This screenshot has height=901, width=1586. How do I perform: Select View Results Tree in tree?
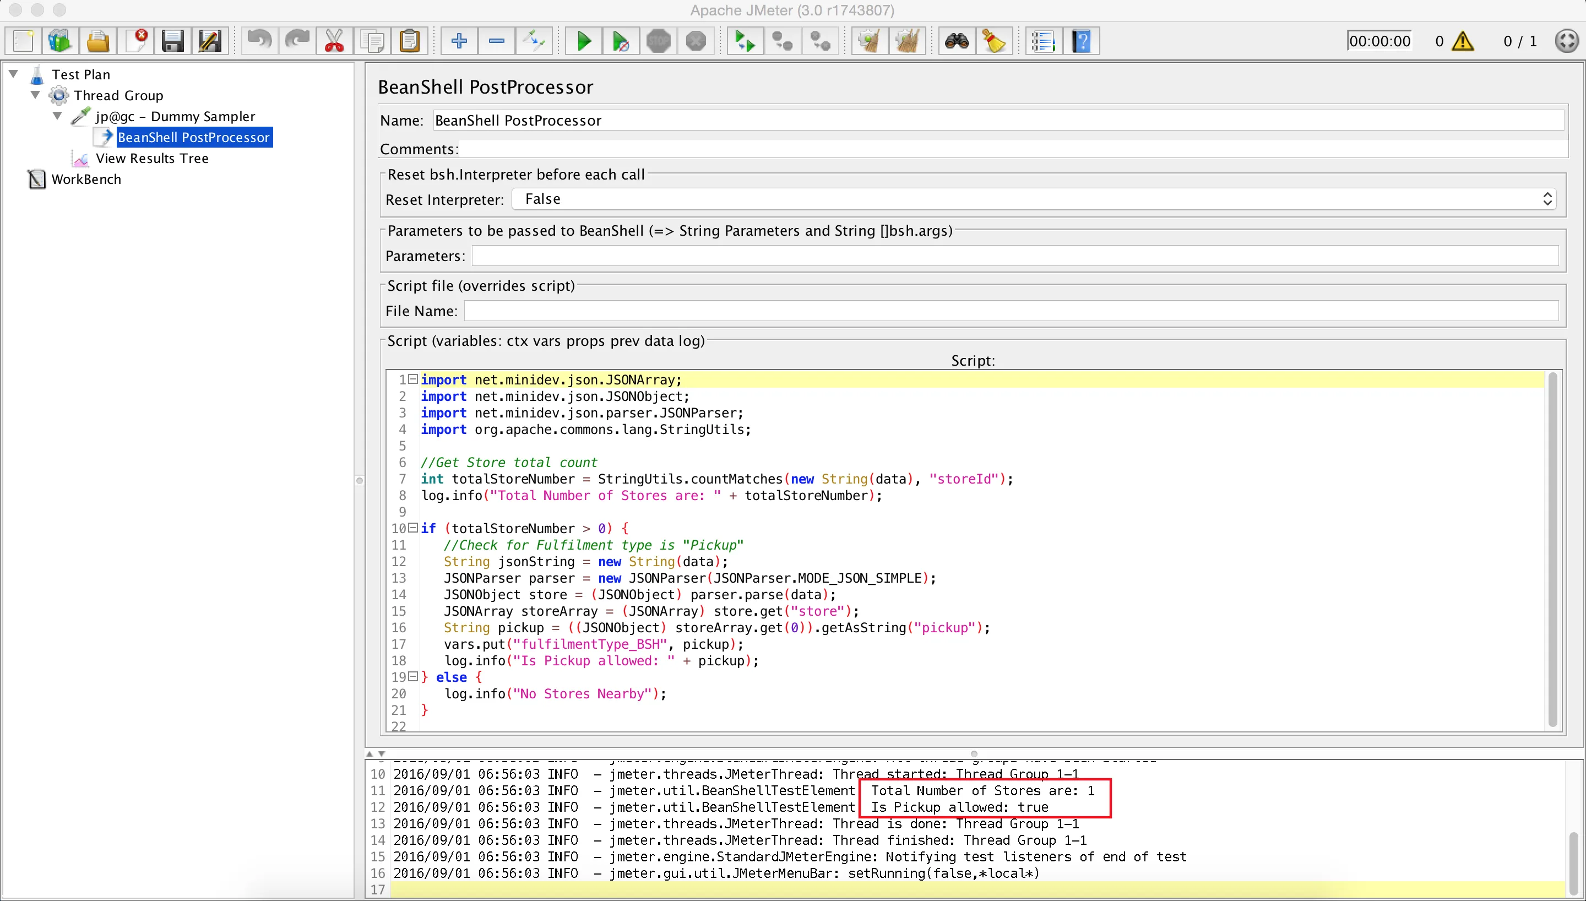click(151, 159)
